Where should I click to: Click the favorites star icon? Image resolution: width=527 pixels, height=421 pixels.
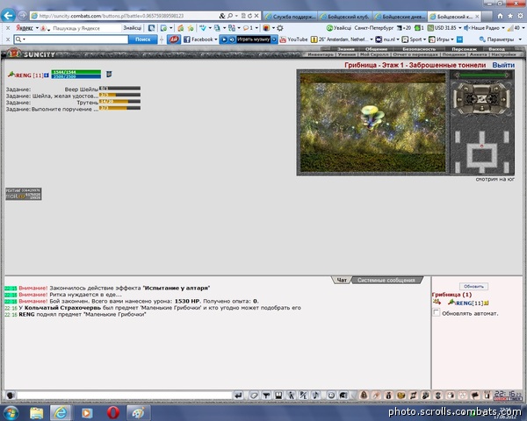coord(510,16)
